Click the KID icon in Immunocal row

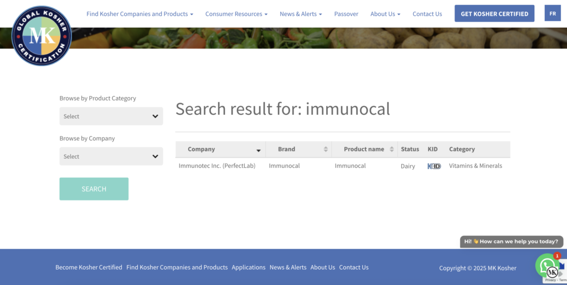(x=434, y=166)
